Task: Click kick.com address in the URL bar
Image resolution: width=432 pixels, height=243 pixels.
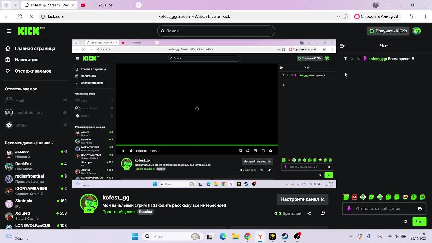Action: [x=56, y=16]
